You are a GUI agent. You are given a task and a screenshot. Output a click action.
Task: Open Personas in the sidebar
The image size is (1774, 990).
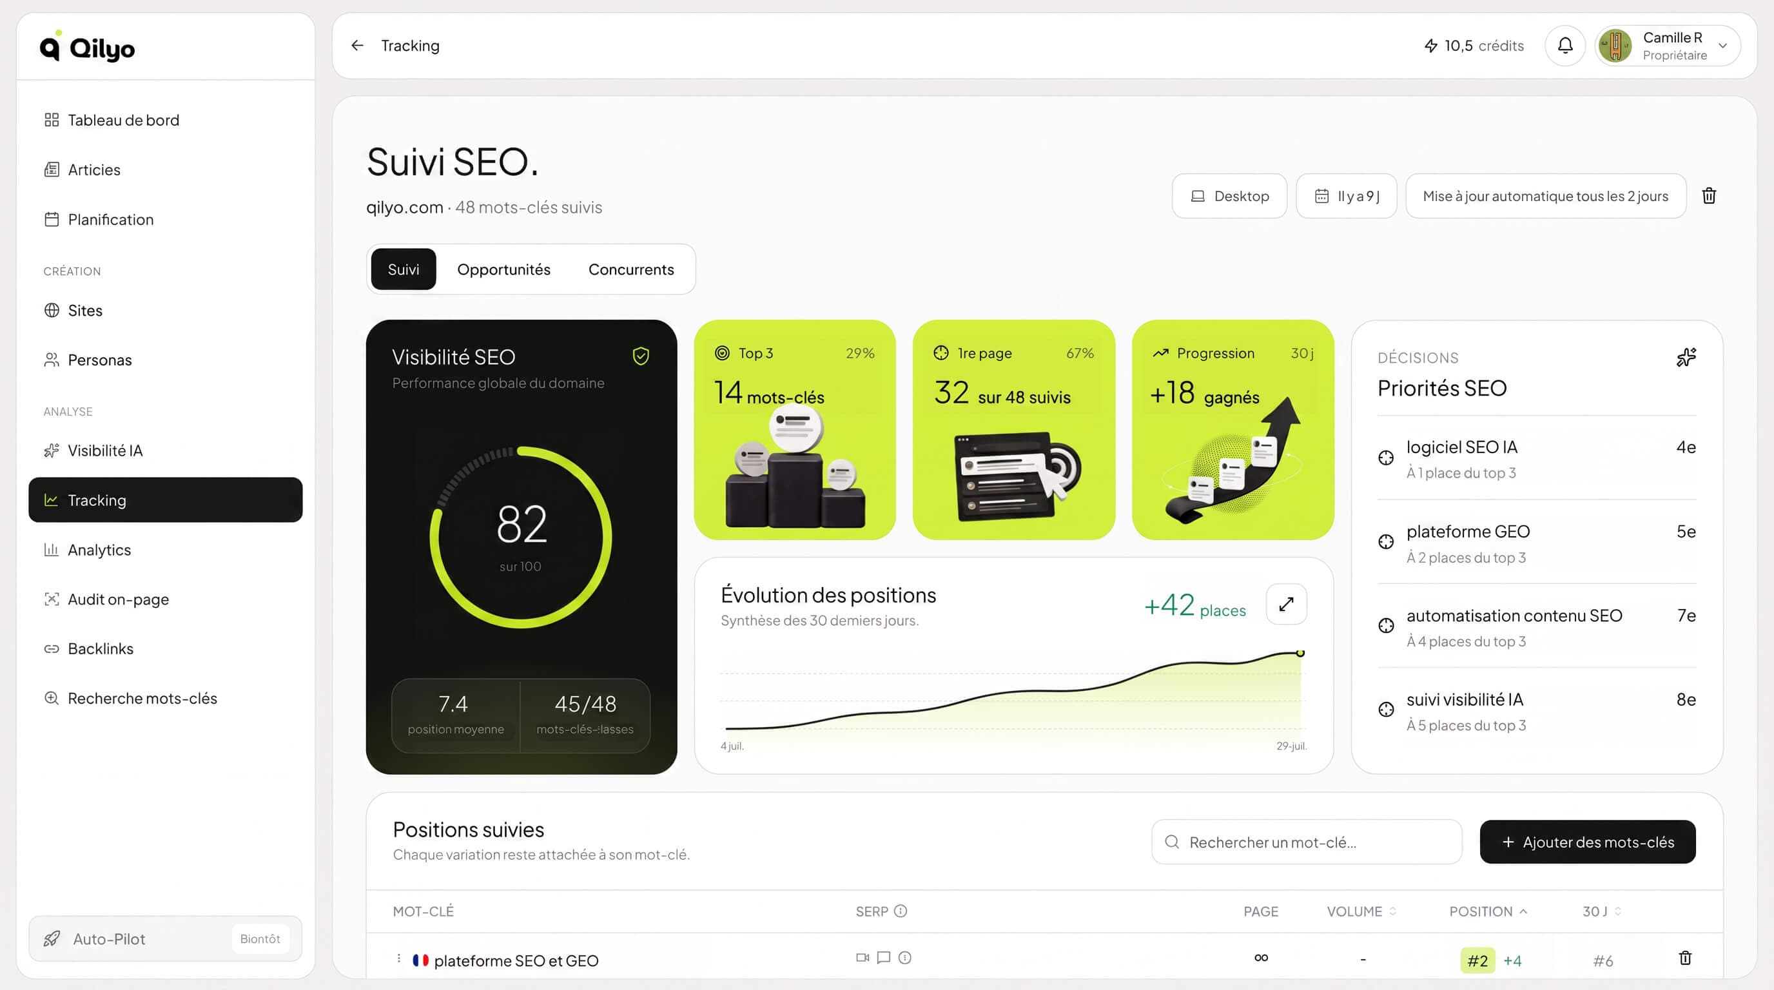click(x=165, y=360)
